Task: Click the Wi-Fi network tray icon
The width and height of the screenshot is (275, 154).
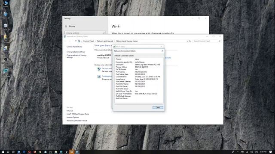Action: coord(247,152)
